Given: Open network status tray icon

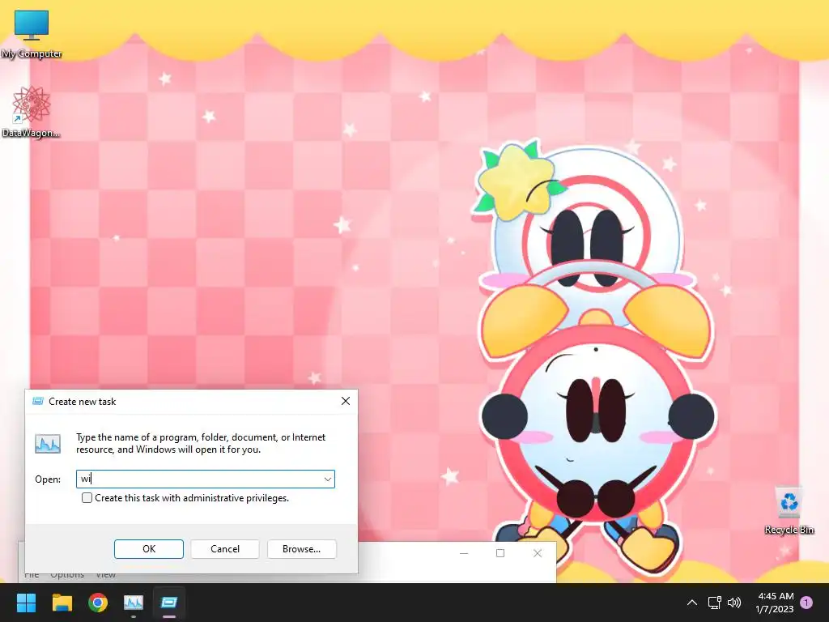Looking at the screenshot, I should [714, 603].
